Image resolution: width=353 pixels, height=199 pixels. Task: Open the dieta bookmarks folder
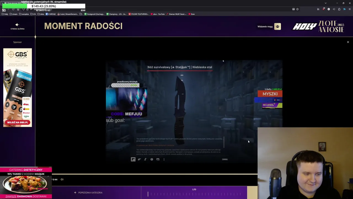point(41,14)
